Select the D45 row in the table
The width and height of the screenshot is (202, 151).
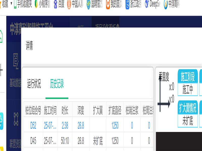pos(33,141)
